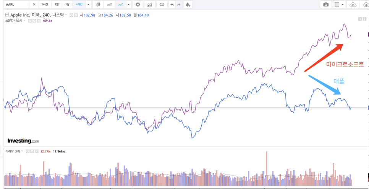Viewport: 369px width, 189px height.
Task: Click the purple MSFT price axis marker
Action: point(368,34)
